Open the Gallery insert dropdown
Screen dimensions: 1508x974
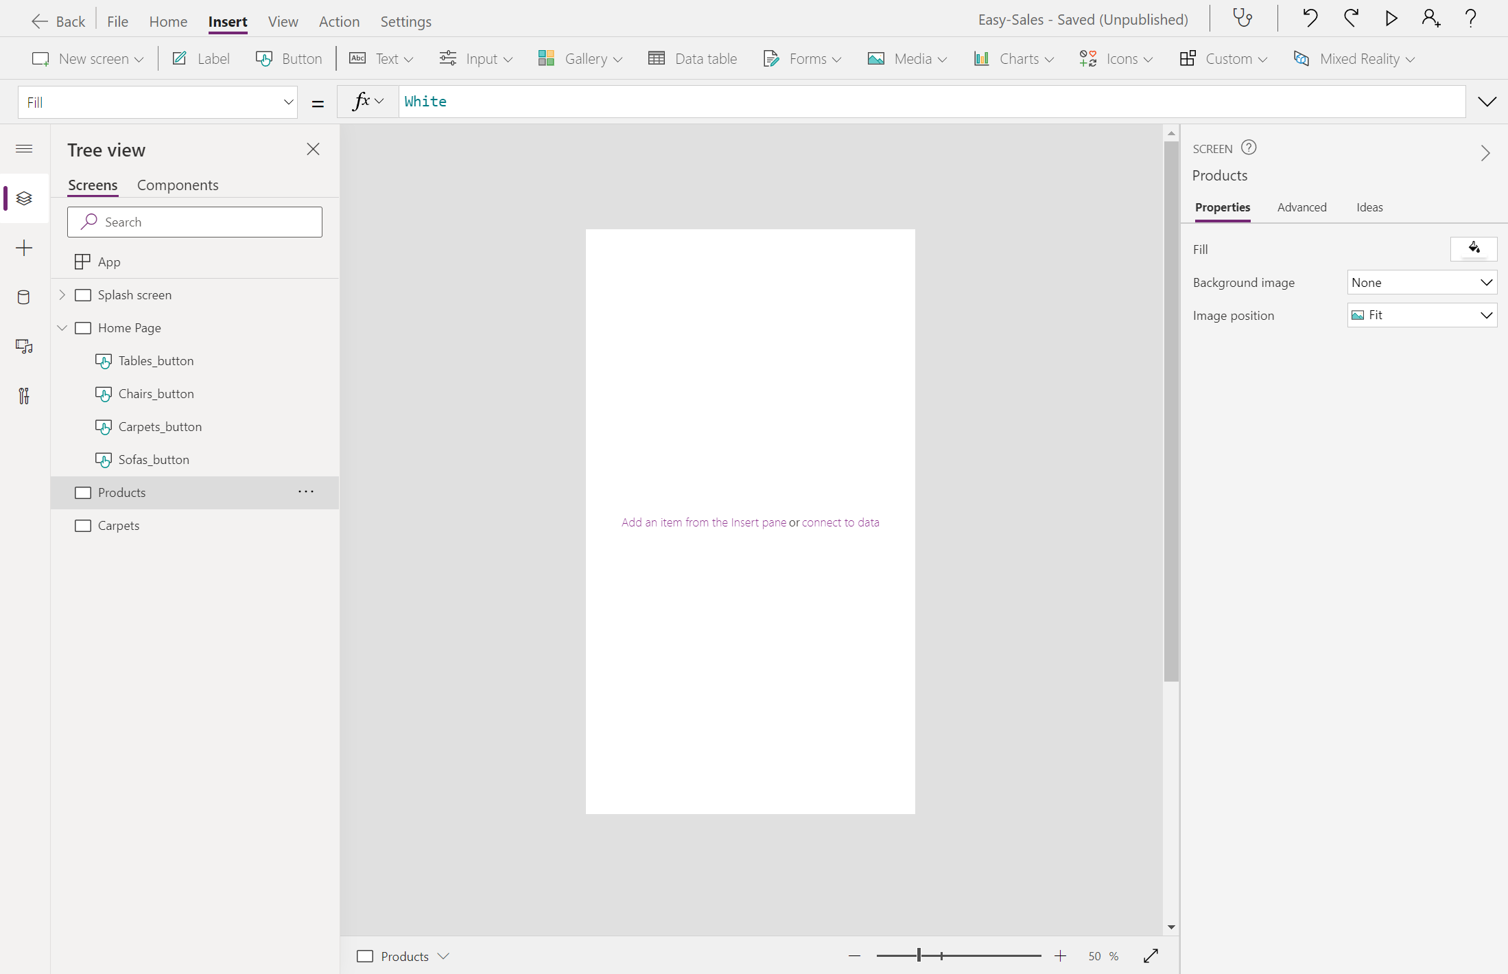(580, 59)
